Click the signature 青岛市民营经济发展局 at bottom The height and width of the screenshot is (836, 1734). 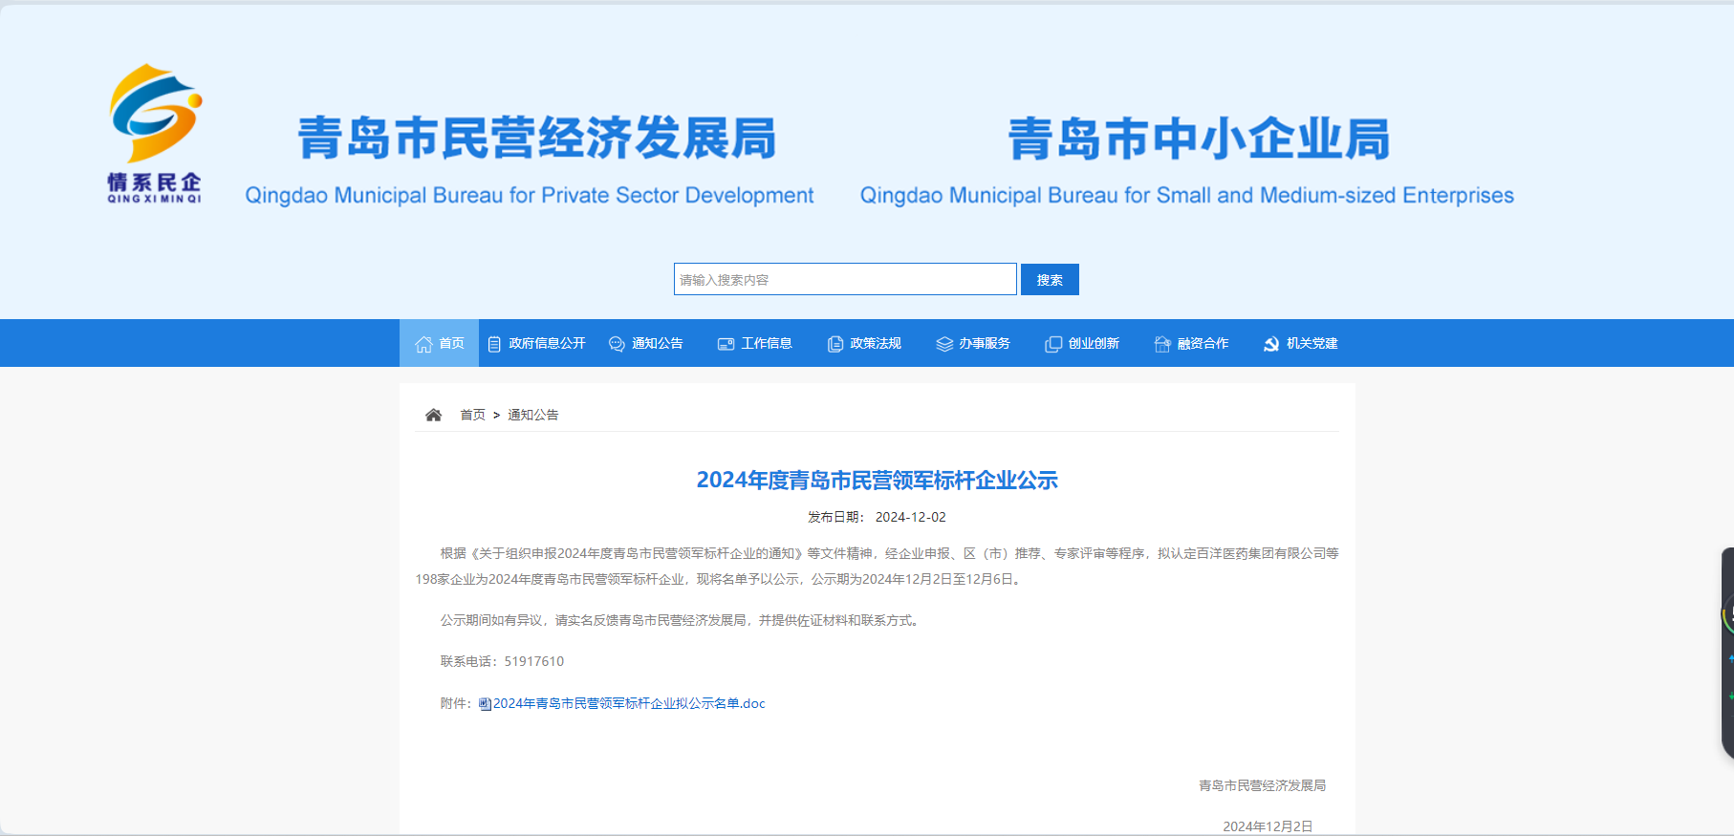(x=1262, y=785)
